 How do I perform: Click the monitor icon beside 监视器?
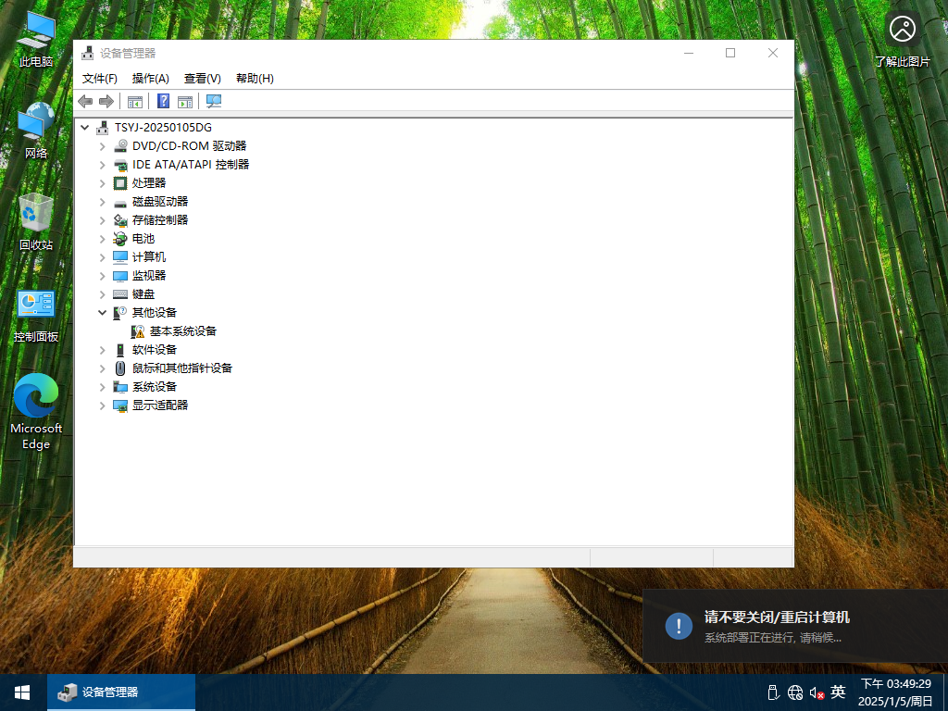[120, 276]
